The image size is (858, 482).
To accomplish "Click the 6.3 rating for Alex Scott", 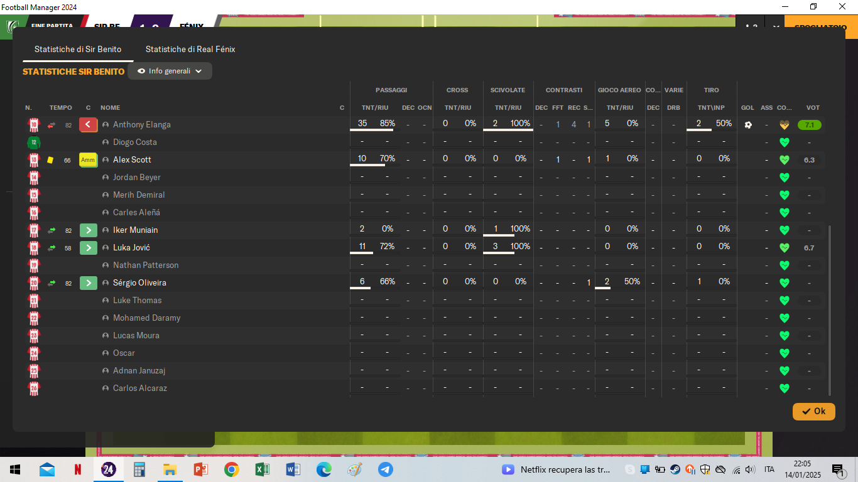I will 809,160.
